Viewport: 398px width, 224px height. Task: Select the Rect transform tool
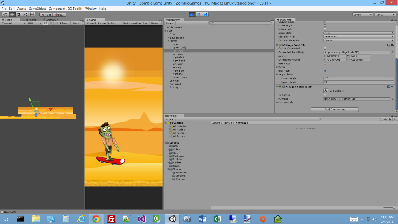(32, 14)
